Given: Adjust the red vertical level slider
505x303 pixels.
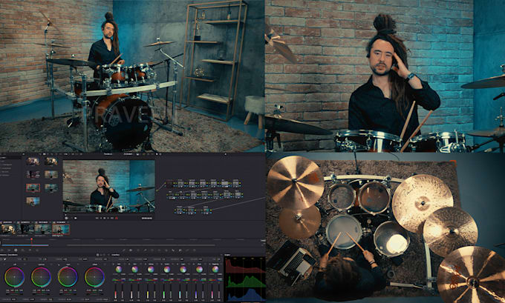Looking at the screenshot, I should click(x=115, y=292).
